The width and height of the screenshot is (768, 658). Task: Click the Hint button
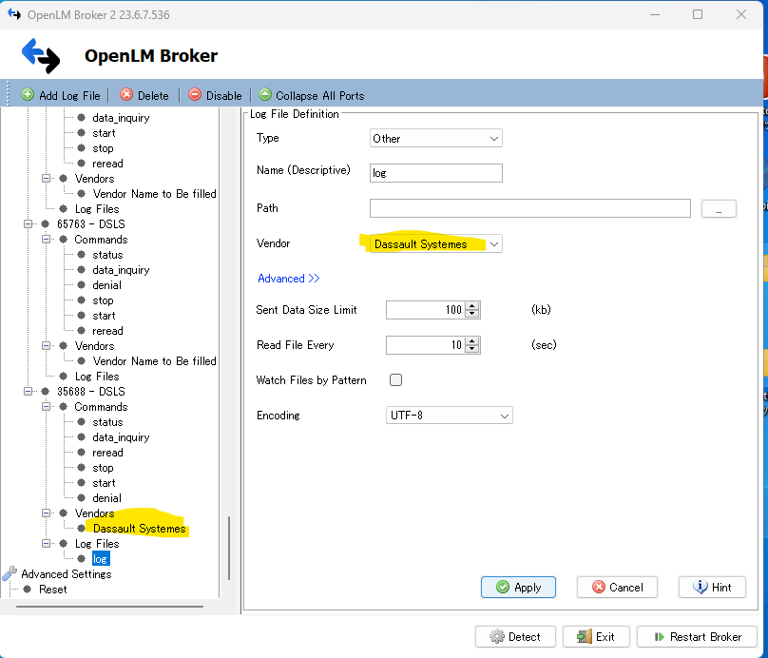coord(712,587)
